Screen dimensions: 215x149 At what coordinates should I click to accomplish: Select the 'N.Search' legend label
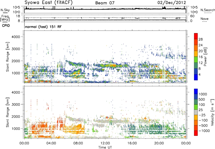coord(207,10)
